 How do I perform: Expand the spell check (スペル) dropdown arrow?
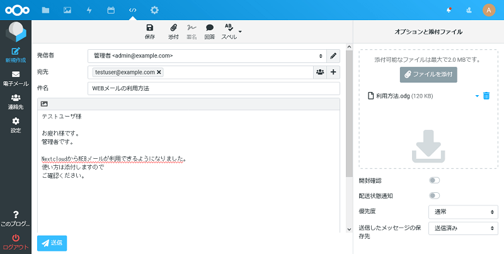coord(240,31)
